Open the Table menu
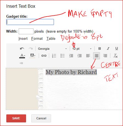The image size is (123, 126). [51, 38]
